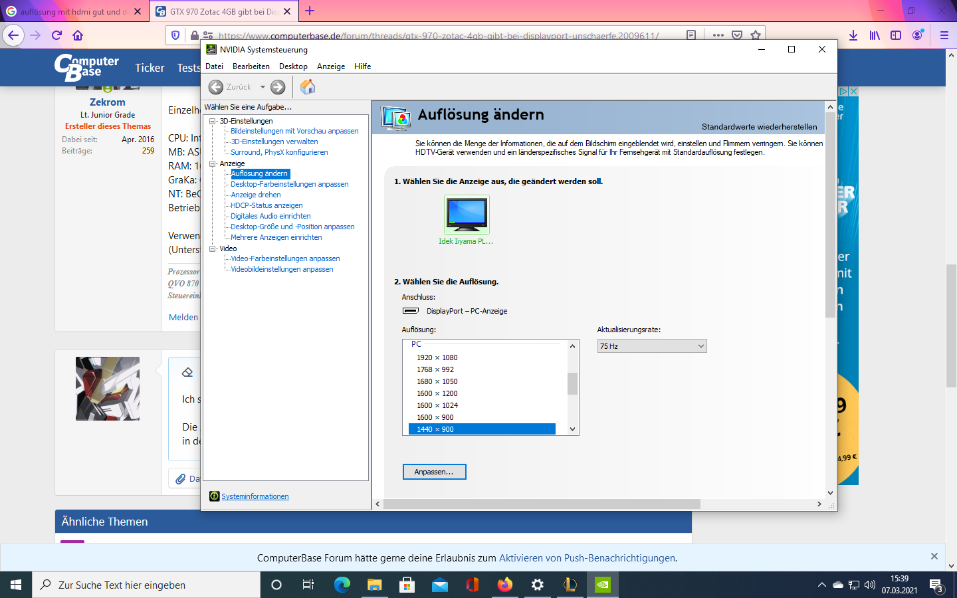The width and height of the screenshot is (957, 598).
Task: Select 3D-Einstellungen verwalten
Action: point(274,142)
